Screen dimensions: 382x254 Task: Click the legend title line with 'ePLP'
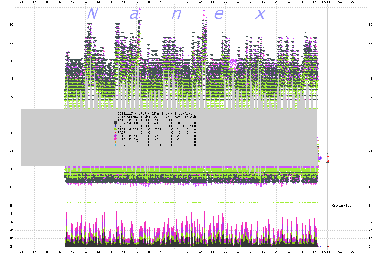pyautogui.click(x=155, y=113)
